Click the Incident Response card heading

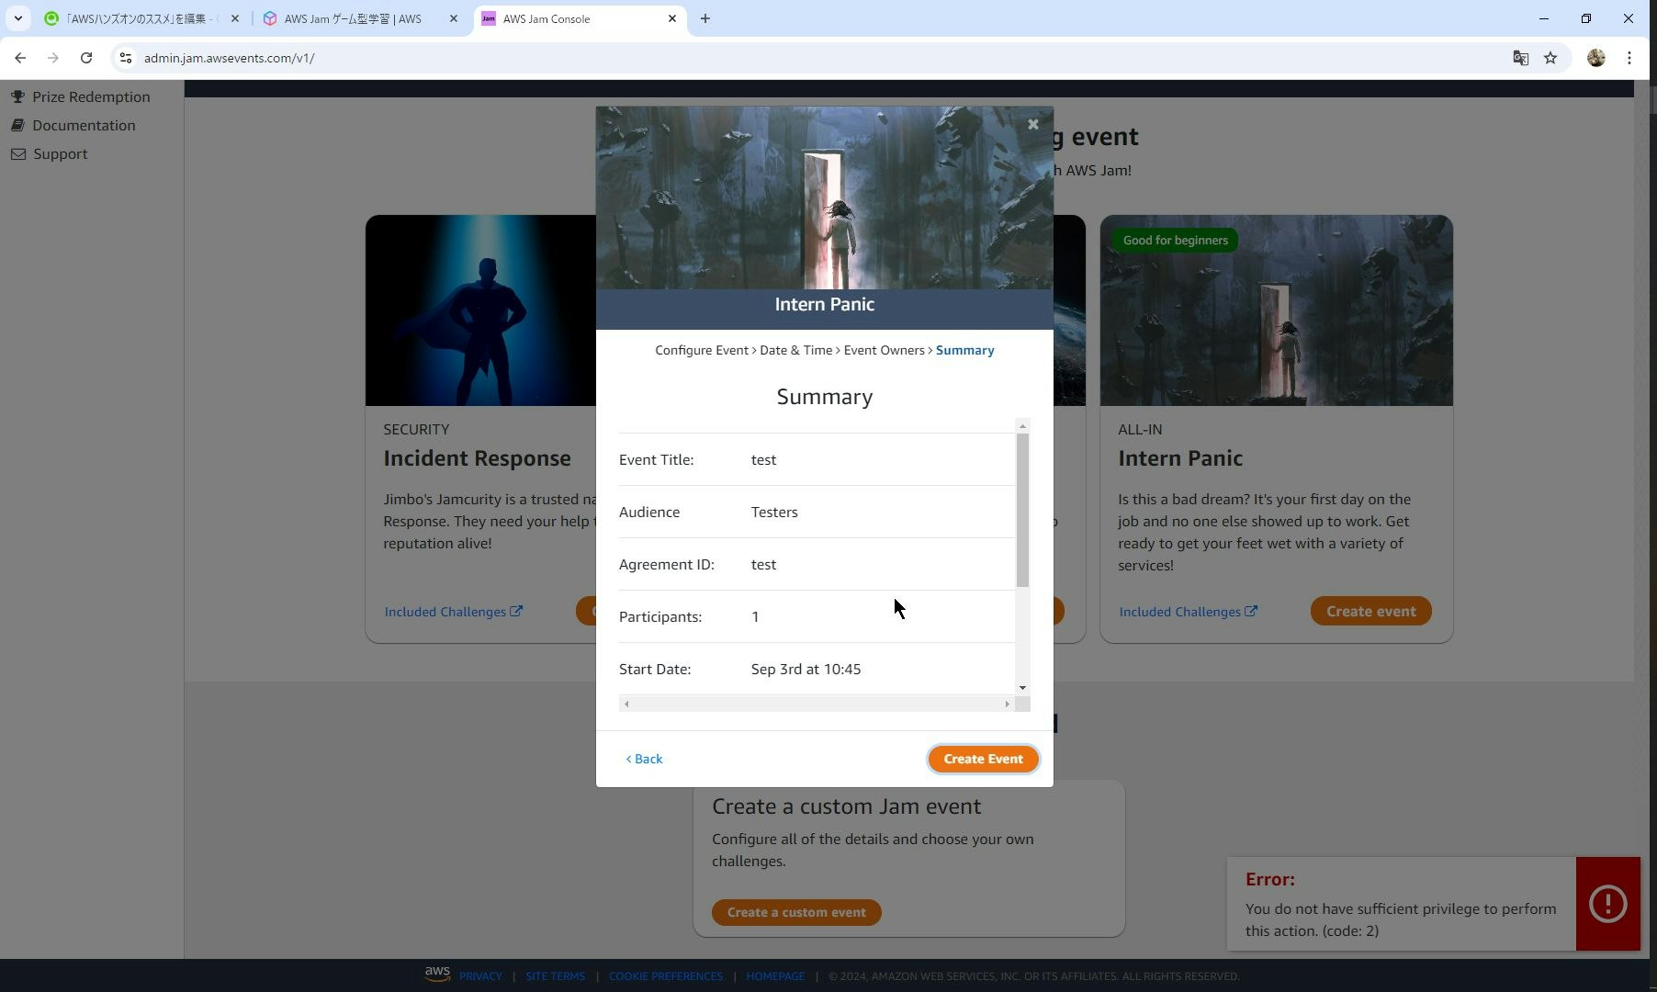click(x=477, y=458)
